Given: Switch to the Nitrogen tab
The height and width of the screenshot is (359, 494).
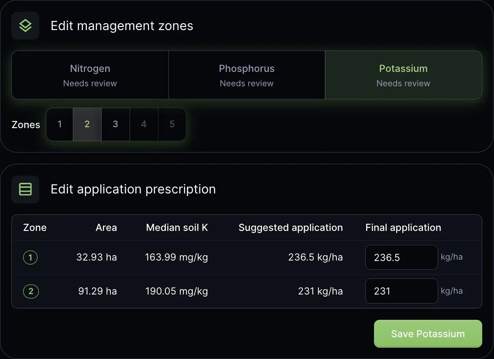Looking at the screenshot, I should pyautogui.click(x=90, y=75).
